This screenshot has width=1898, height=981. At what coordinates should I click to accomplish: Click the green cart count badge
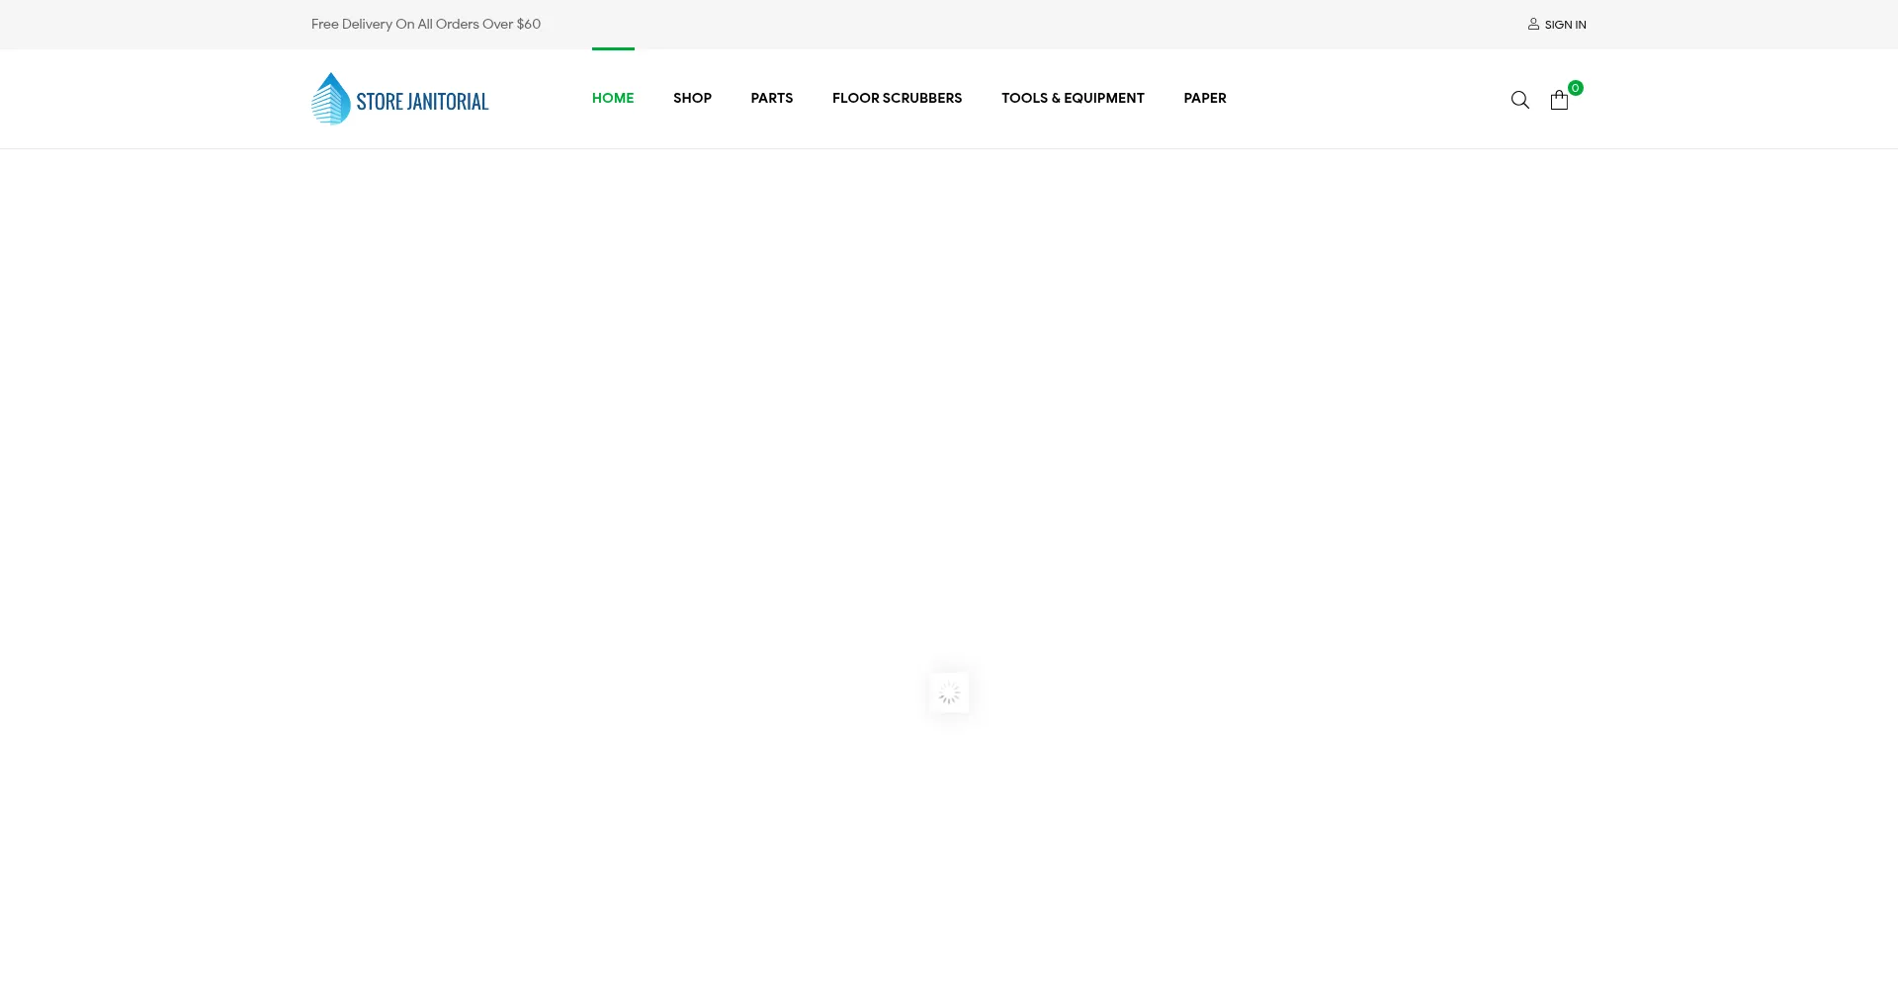click(x=1576, y=88)
